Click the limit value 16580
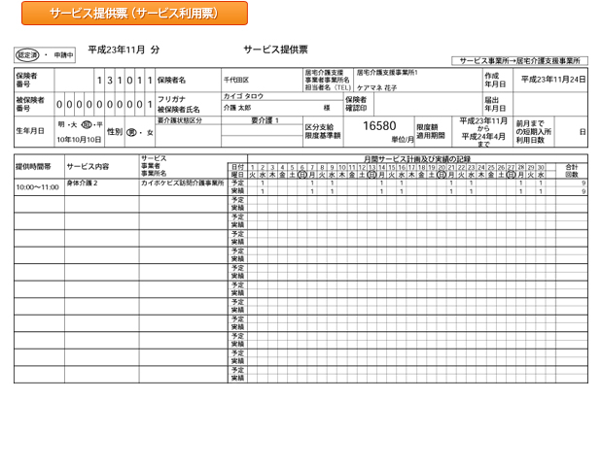The width and height of the screenshot is (601, 467). [379, 126]
